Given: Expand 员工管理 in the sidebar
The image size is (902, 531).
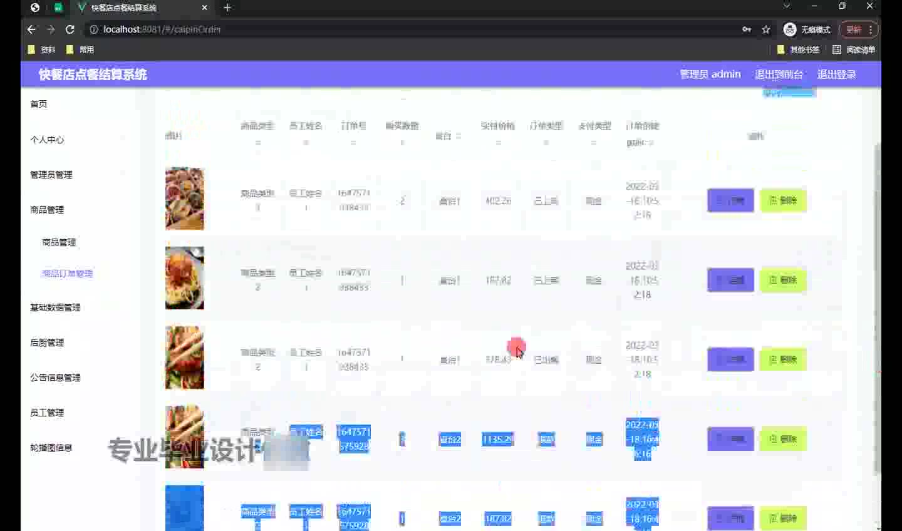Looking at the screenshot, I should pyautogui.click(x=47, y=413).
